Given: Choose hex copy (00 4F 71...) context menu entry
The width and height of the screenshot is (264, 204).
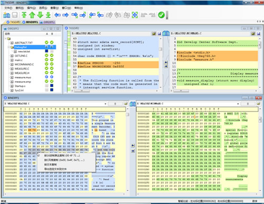Looking at the screenshot, I should tap(62, 156).
